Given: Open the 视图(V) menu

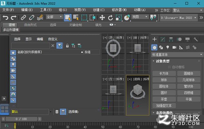Looking at the screenshot, I should click(80, 10).
